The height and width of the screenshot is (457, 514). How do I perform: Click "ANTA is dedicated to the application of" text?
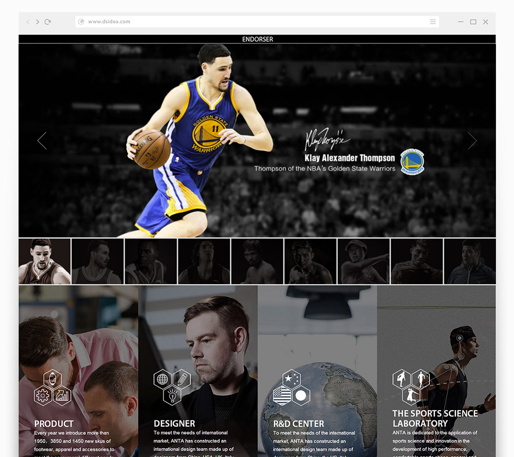pyautogui.click(x=435, y=433)
